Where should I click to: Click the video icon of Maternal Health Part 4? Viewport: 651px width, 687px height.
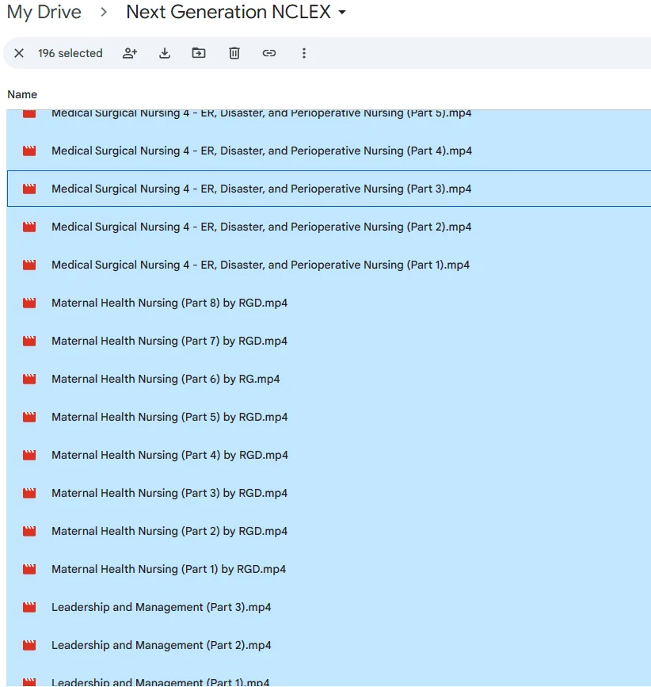[x=29, y=456]
